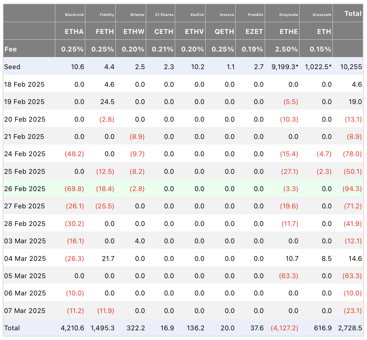Select the ETHE seed value 9,199.3*
367x340 pixels.
[x=285, y=67]
